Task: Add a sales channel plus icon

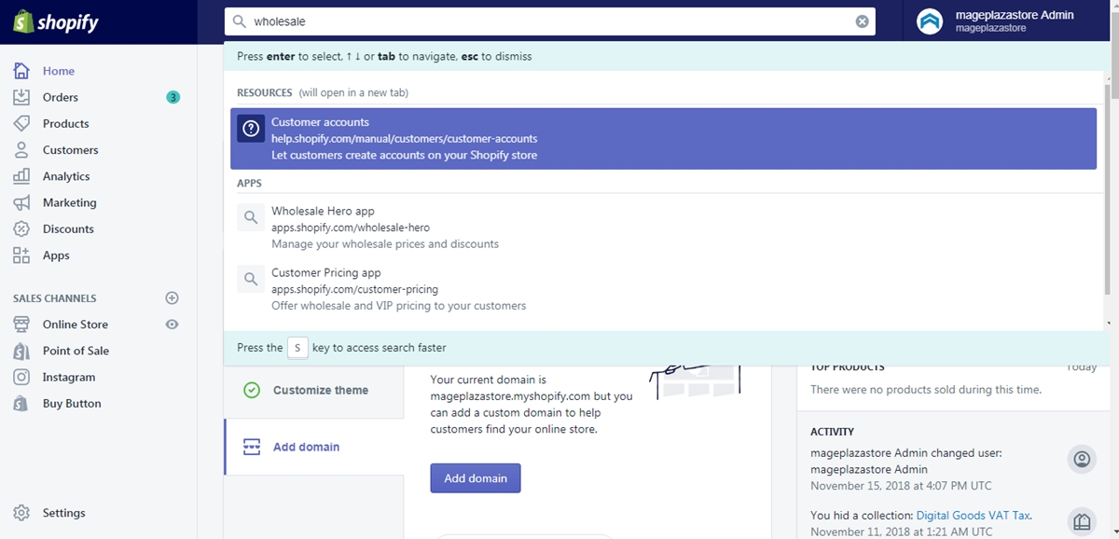Action: (x=172, y=298)
